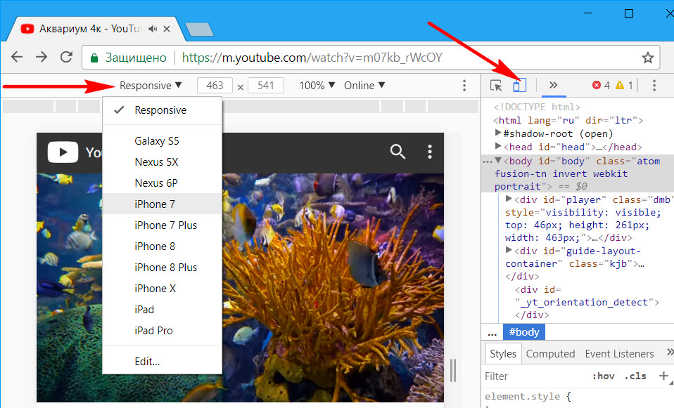Go back to the previous page
This screenshot has width=674, height=408.
click(17, 57)
